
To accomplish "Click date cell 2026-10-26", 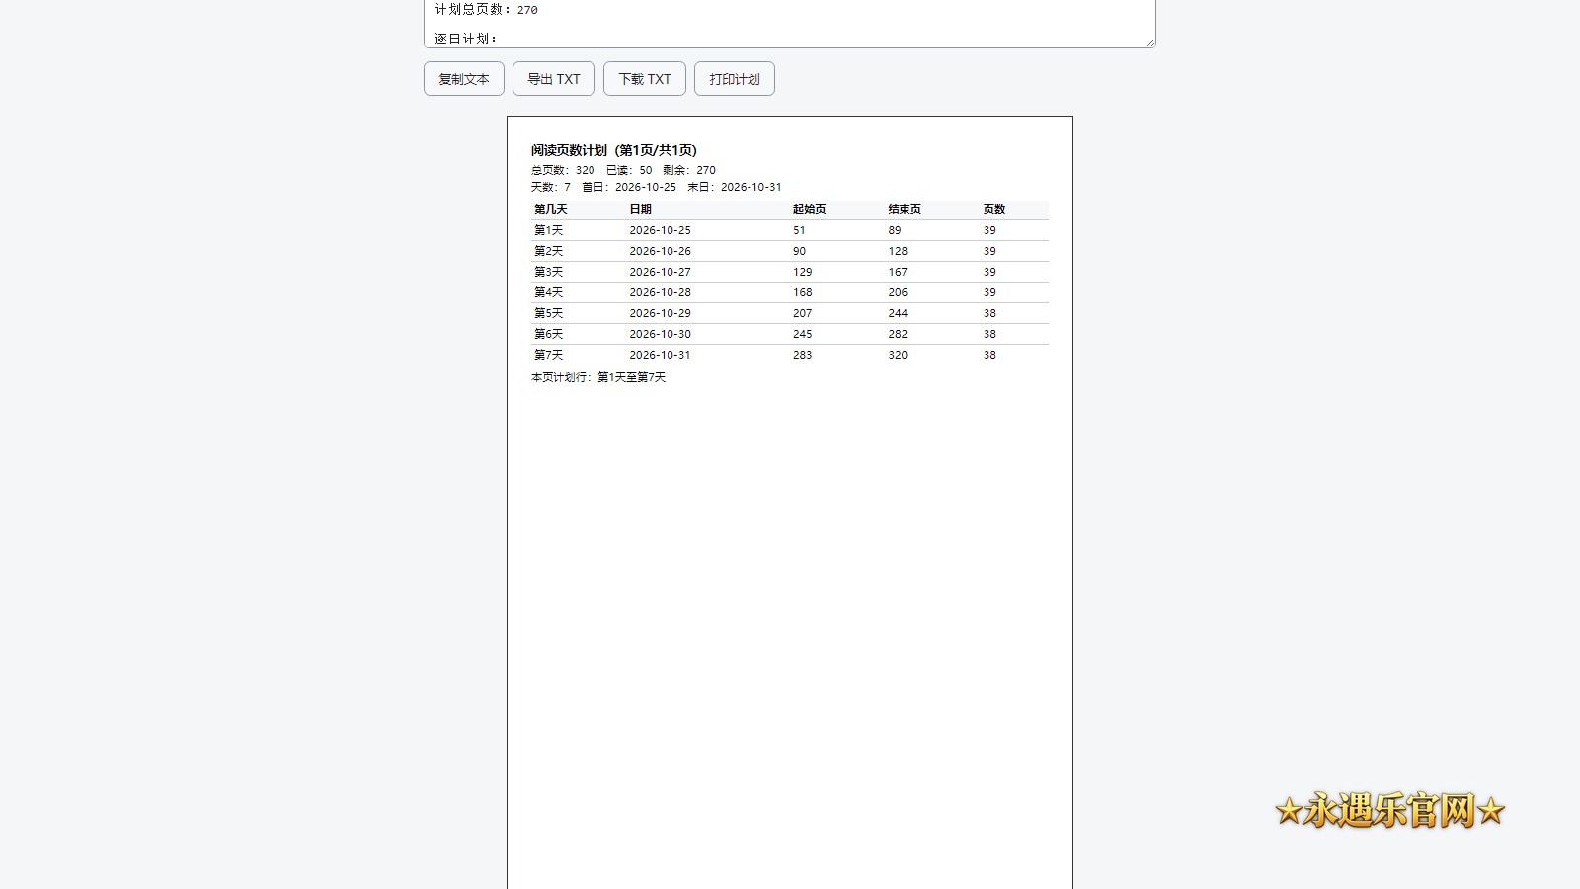I will (x=661, y=251).
